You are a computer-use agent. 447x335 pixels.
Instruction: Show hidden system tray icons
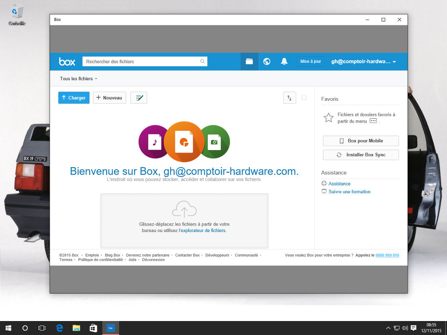coord(388,328)
